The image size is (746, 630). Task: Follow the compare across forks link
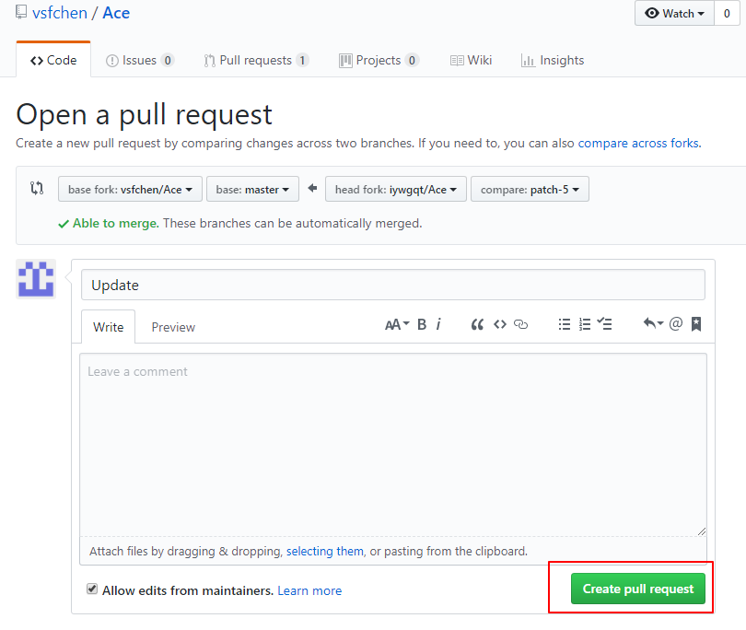(638, 144)
